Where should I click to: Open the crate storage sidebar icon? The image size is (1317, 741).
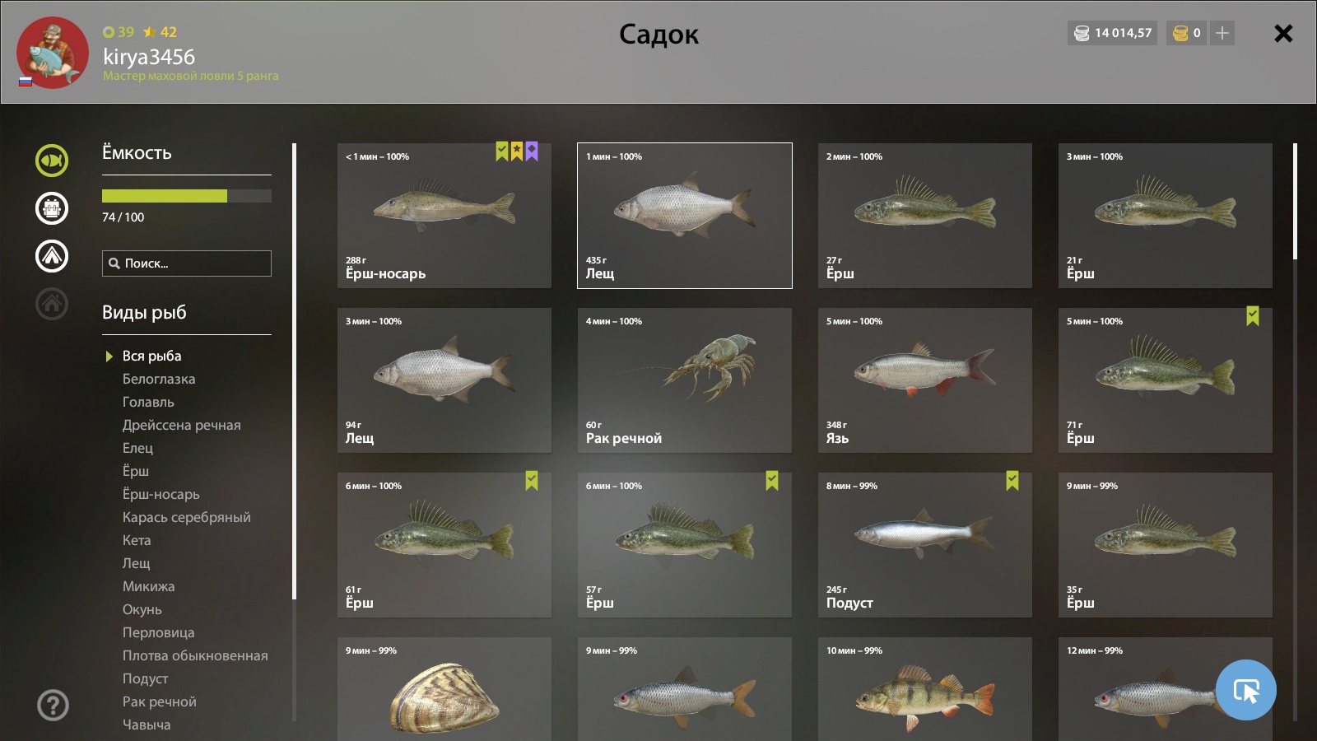(52, 208)
